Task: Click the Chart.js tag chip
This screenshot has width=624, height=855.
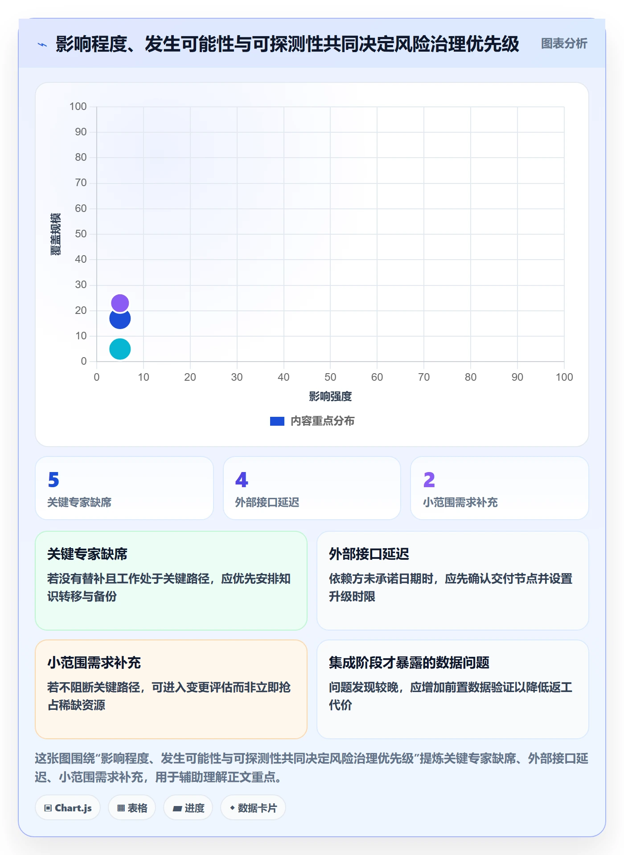Action: pos(68,808)
